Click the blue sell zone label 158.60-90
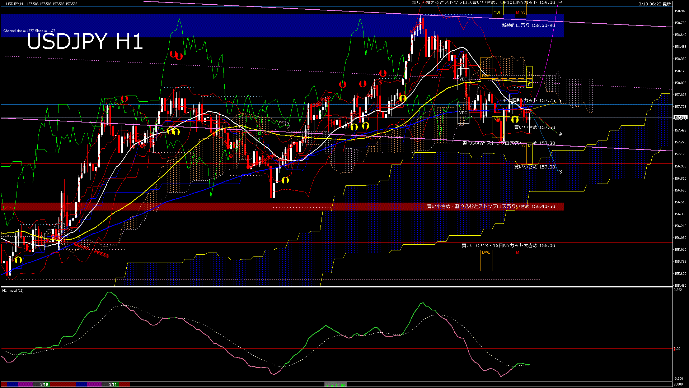The width and height of the screenshot is (689, 388). 528,26
